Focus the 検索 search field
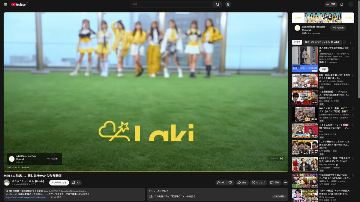Image resolution: width=360 pixels, height=202 pixels. 171,4
